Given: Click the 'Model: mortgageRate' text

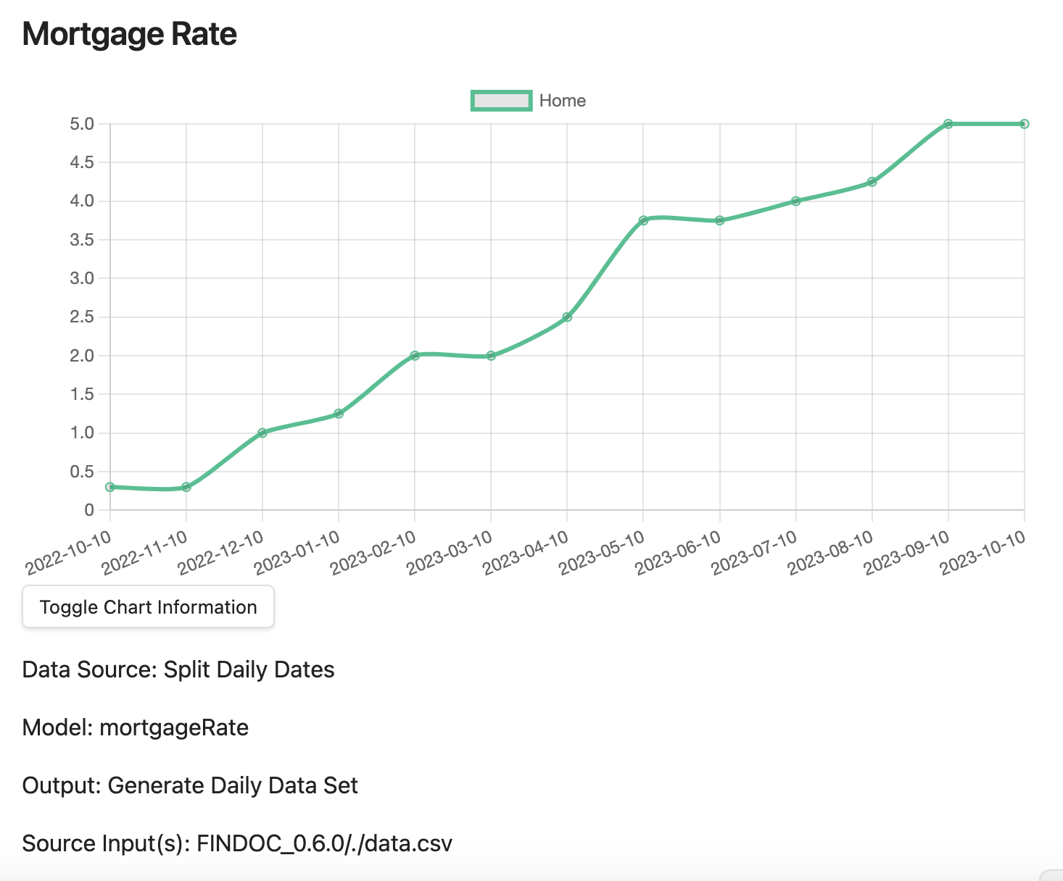Looking at the screenshot, I should pyautogui.click(x=136, y=727).
